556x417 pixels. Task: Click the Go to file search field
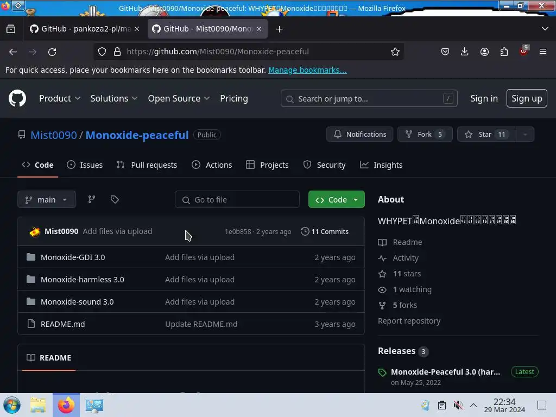tap(237, 200)
